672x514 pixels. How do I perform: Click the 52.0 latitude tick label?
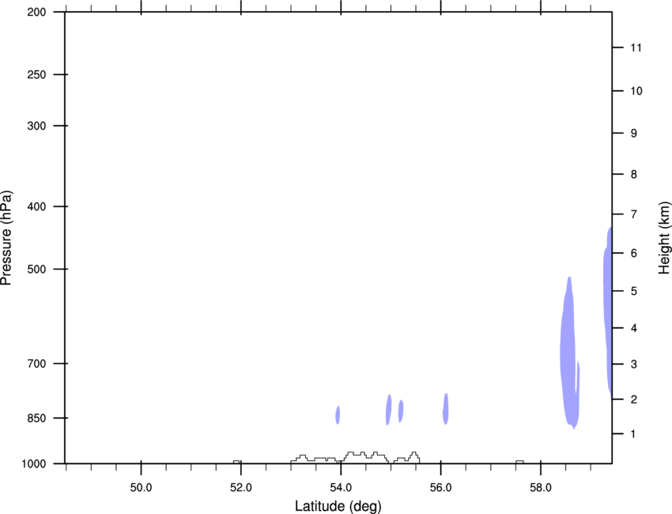click(x=241, y=488)
